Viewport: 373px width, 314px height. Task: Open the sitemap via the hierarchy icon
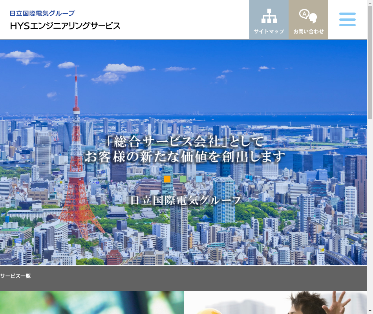[269, 16]
